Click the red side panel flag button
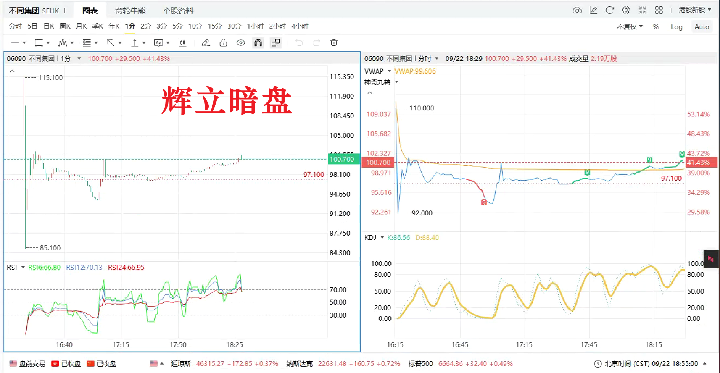The image size is (720, 373). pyautogui.click(x=711, y=259)
